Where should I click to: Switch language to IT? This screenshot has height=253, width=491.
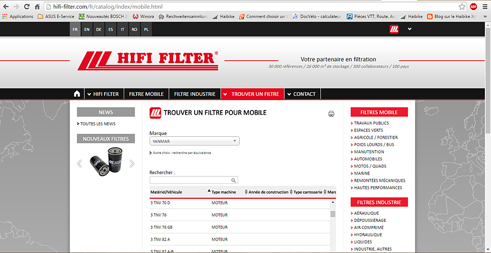(122, 29)
